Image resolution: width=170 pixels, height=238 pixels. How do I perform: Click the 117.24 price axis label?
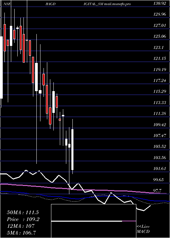tap(160, 81)
